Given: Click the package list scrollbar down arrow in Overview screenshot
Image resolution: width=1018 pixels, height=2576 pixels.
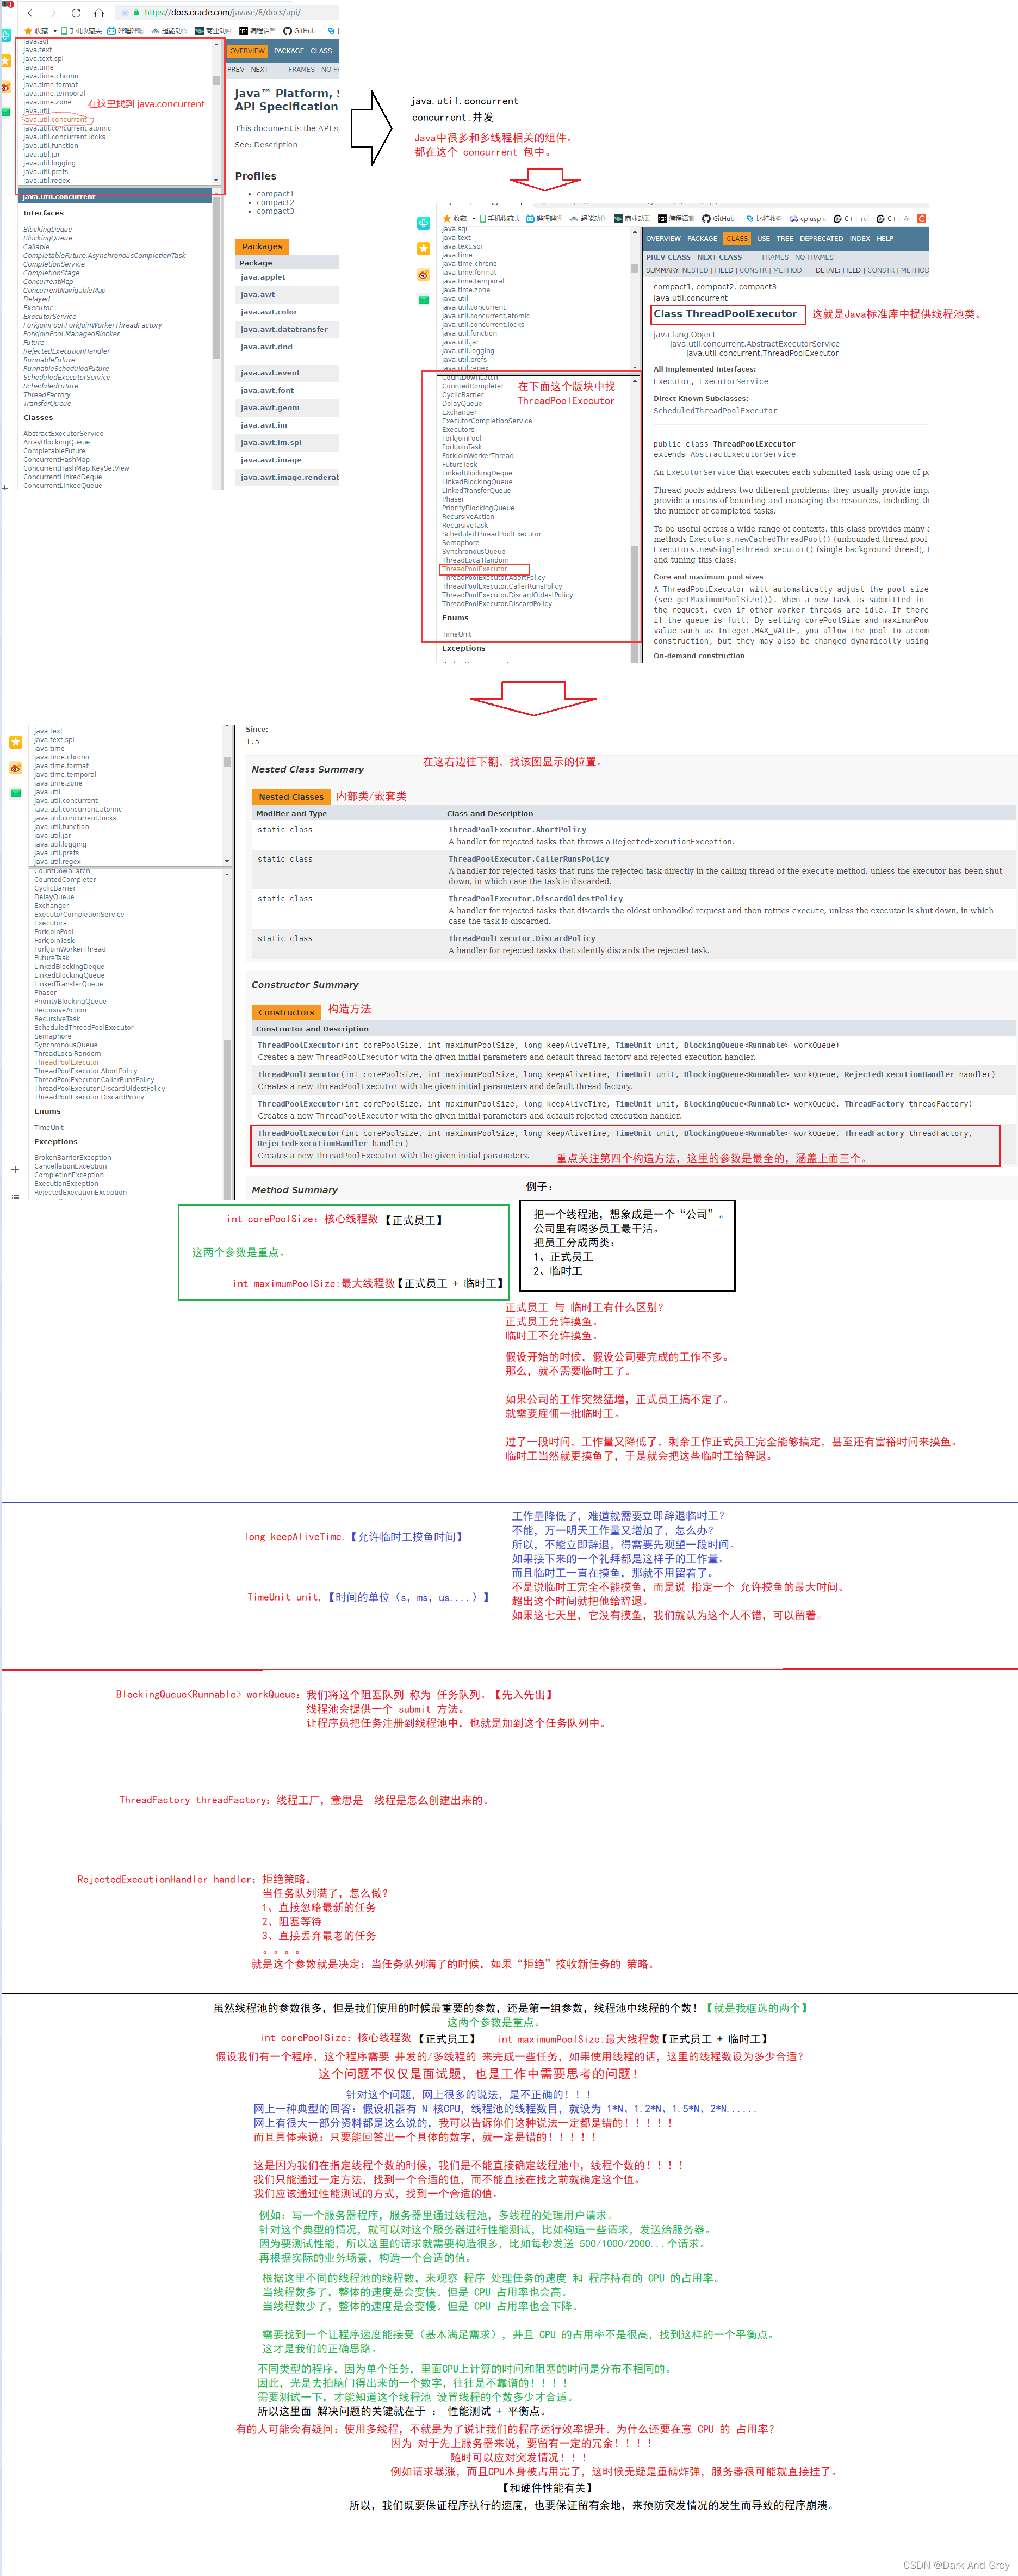Looking at the screenshot, I should [216, 179].
